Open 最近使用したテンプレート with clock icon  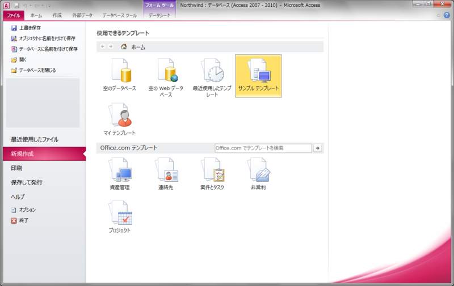coord(212,77)
